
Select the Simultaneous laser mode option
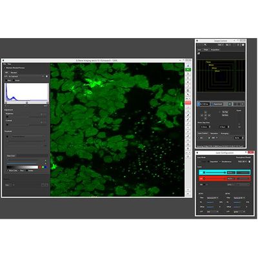(x=226, y=161)
